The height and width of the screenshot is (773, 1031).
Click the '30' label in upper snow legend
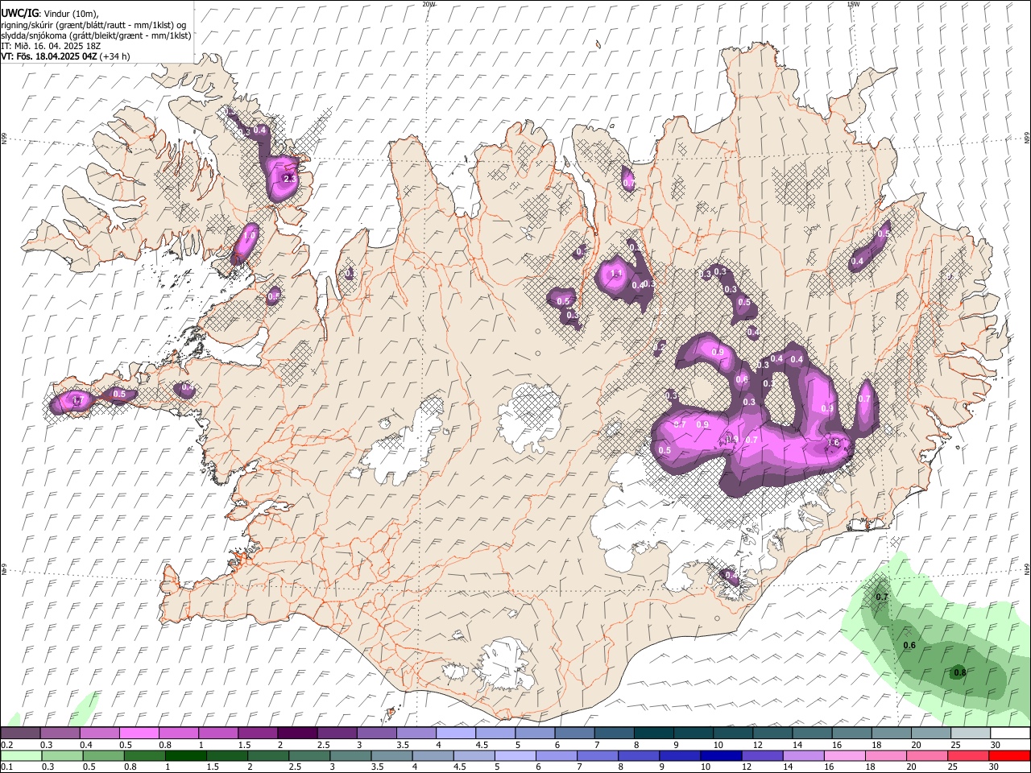(996, 745)
